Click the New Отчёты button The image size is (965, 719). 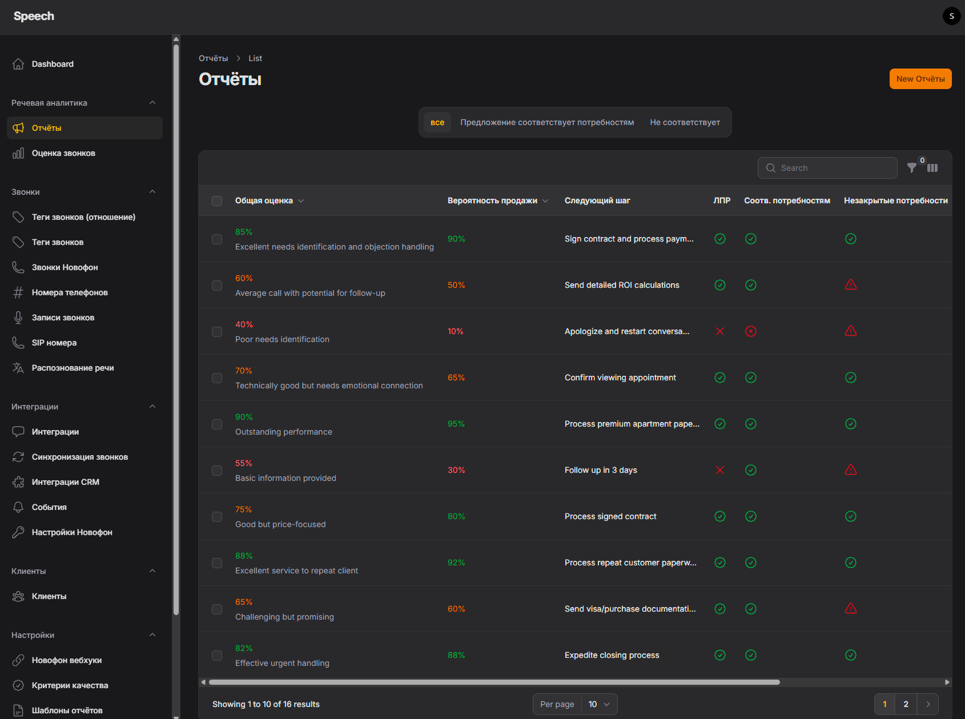click(920, 79)
